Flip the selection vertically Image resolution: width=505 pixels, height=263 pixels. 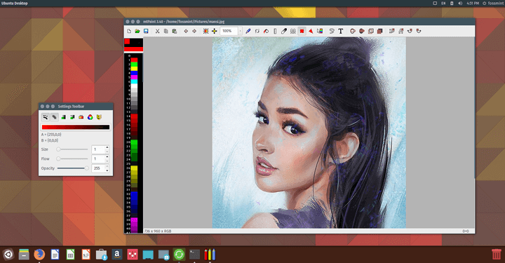click(391, 32)
